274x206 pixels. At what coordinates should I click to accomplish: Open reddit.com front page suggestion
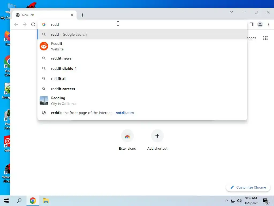click(x=142, y=113)
